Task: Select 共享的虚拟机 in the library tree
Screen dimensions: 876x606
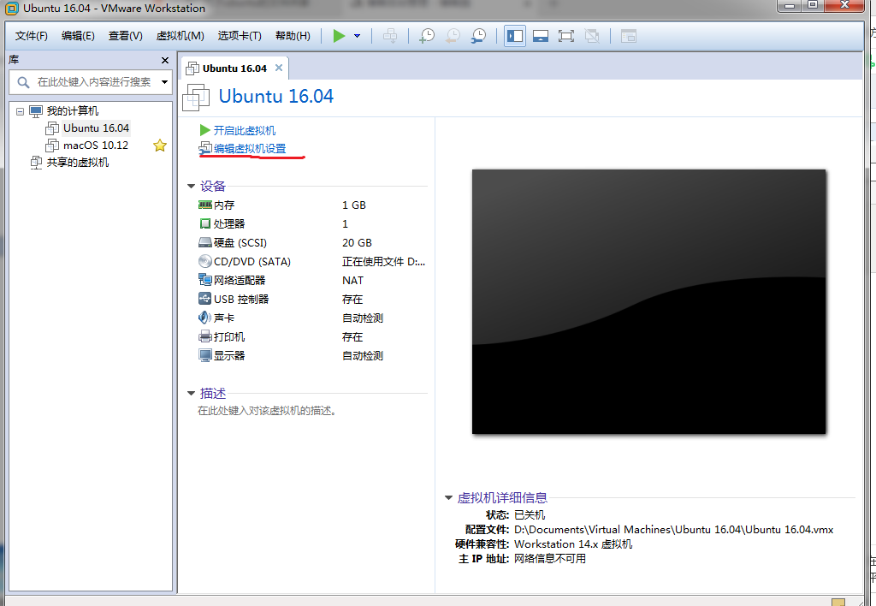Action: 78,163
